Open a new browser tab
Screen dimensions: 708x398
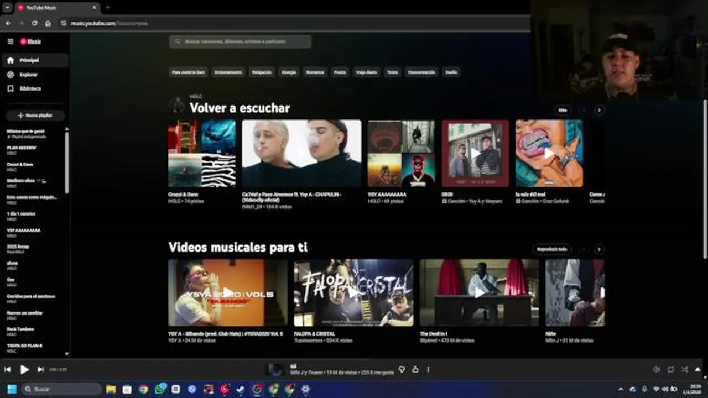(107, 8)
